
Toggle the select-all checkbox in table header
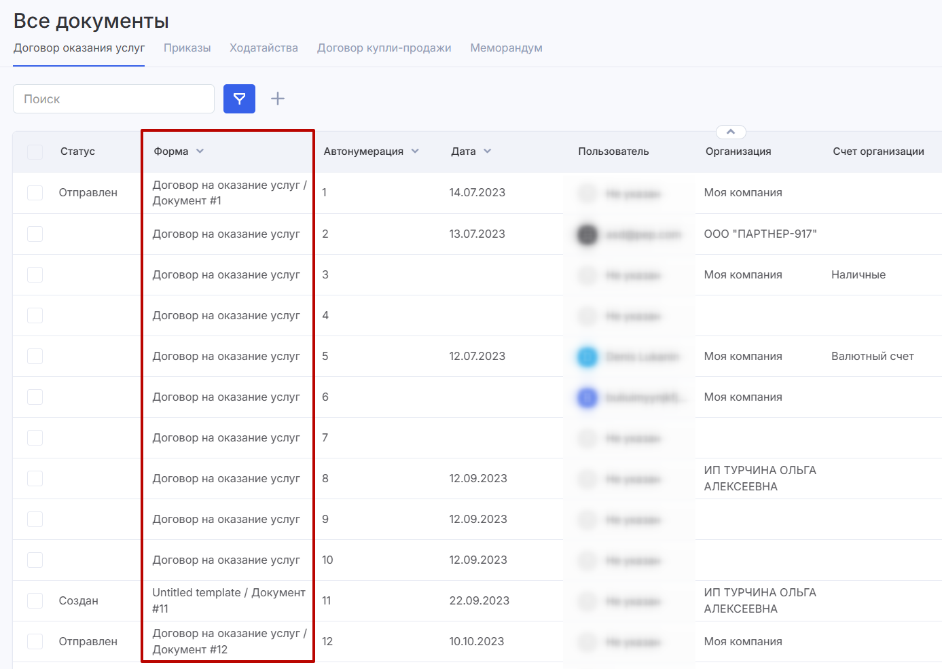35,151
